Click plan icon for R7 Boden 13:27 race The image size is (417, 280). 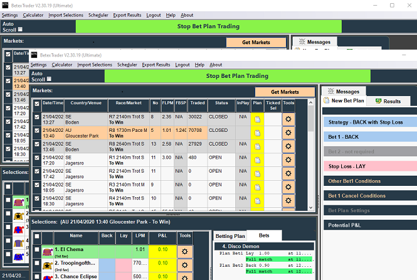257,117
